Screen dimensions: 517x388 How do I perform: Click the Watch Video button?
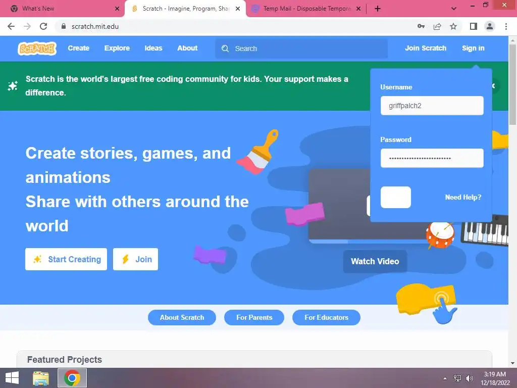coord(375,261)
